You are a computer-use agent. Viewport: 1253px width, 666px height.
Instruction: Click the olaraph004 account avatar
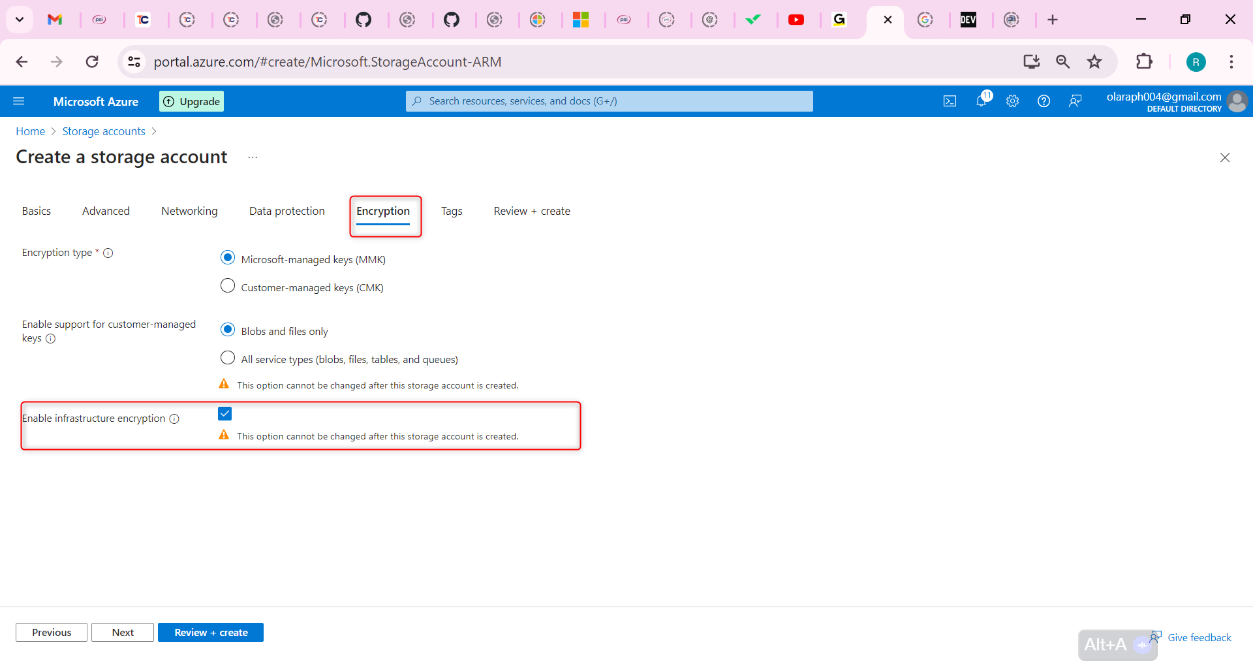point(1238,101)
